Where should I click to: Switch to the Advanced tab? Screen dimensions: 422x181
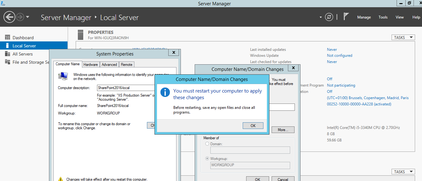click(109, 64)
